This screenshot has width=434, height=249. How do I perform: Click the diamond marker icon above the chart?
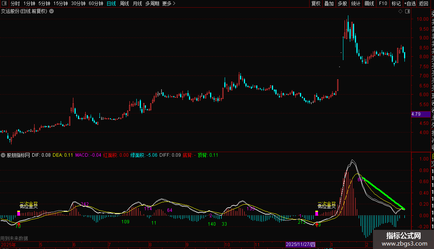pos(400,11)
